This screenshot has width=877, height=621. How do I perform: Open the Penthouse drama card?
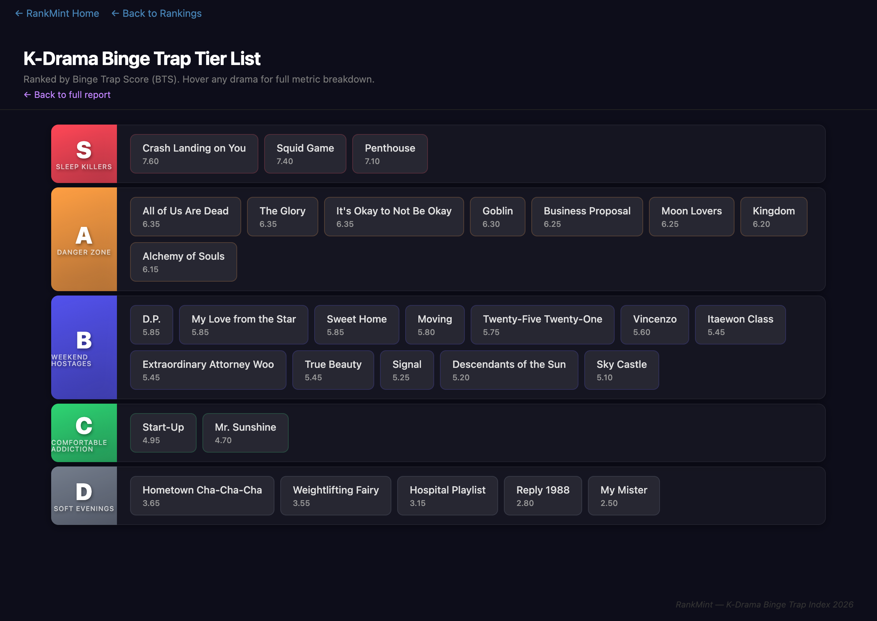tap(390, 154)
